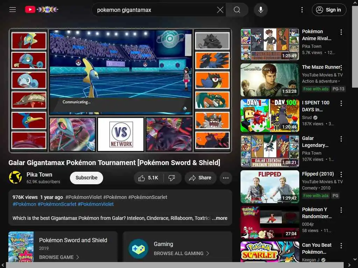Click the scroll left arrow
Screen dimensions: 358x268
(2, 265)
